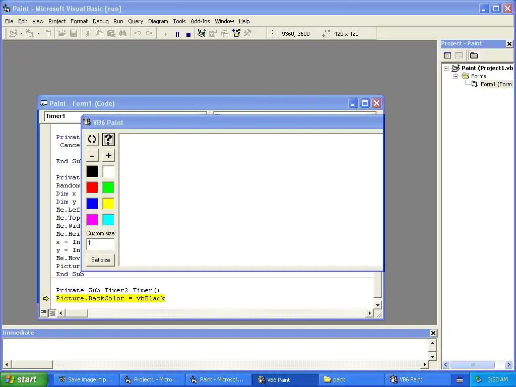Viewport: 516px width, 387px height.
Task: Select Form1 in the project tree
Action: point(496,84)
